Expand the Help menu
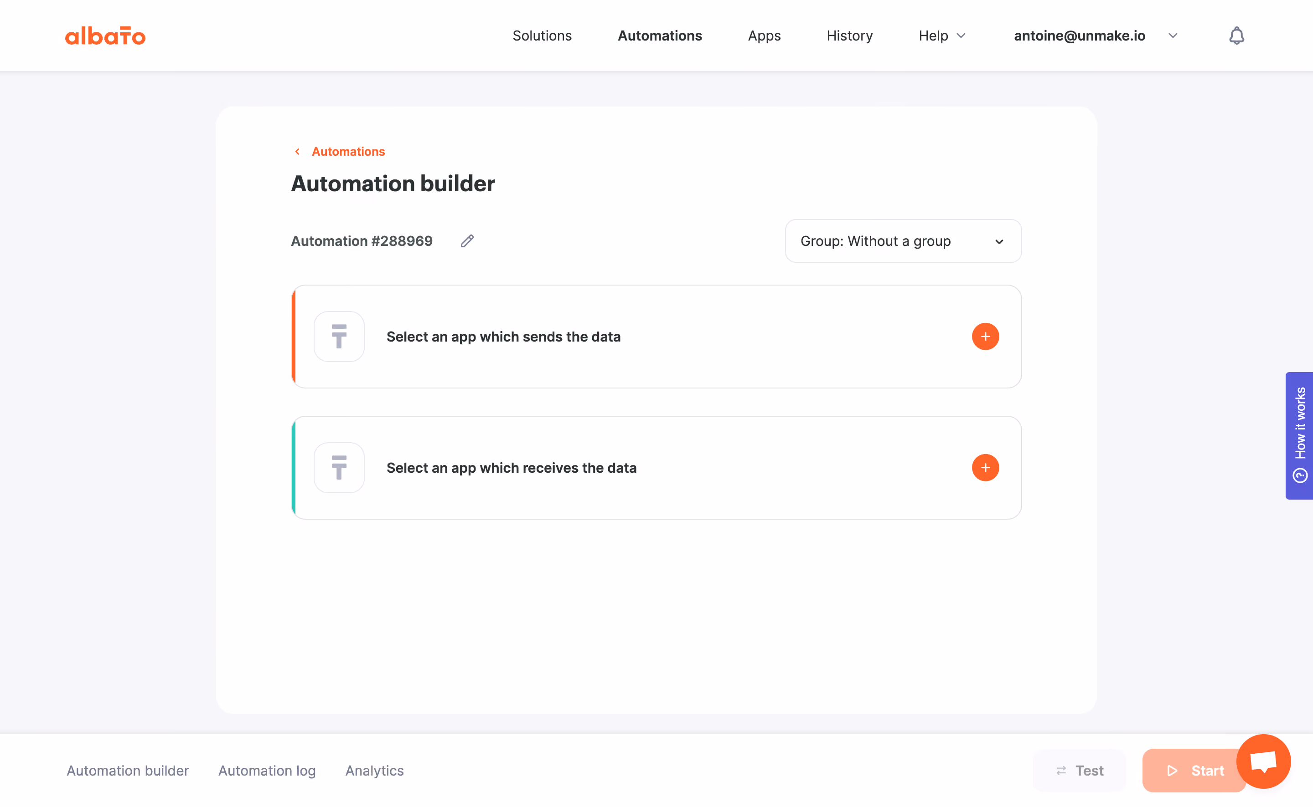Screen dimensions: 1313x807 pos(942,36)
